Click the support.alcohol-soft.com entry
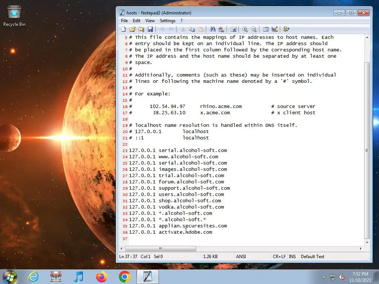 coord(194,188)
